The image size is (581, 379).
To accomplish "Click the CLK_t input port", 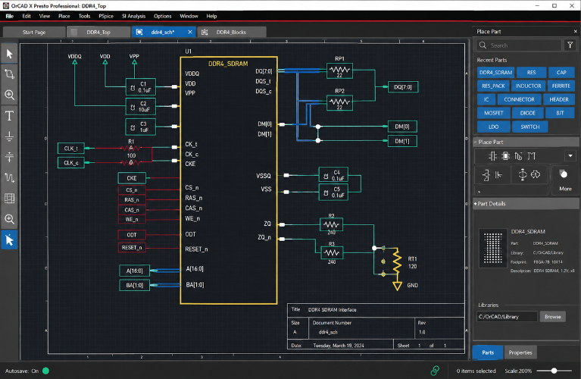I will pyautogui.click(x=70, y=149).
